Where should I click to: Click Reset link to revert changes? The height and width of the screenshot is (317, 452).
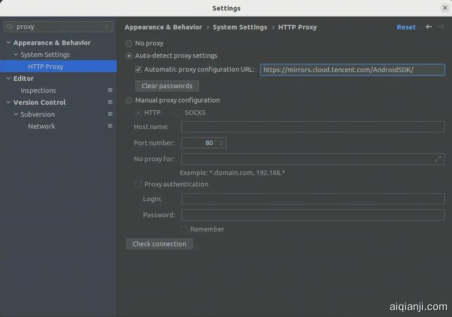pyautogui.click(x=406, y=27)
